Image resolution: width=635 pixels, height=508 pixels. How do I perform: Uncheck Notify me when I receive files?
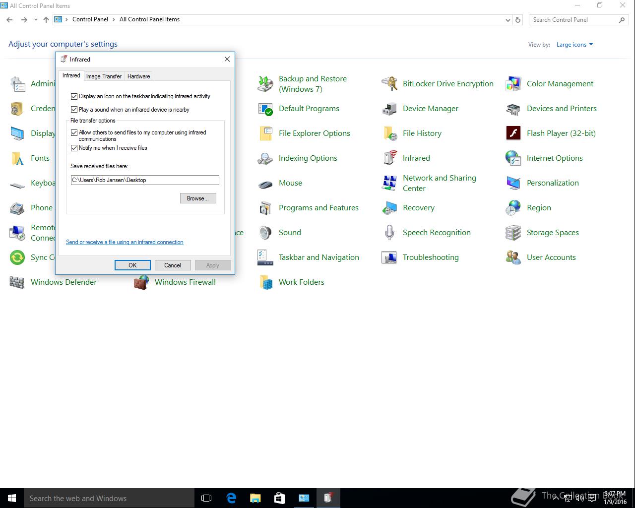click(74, 148)
